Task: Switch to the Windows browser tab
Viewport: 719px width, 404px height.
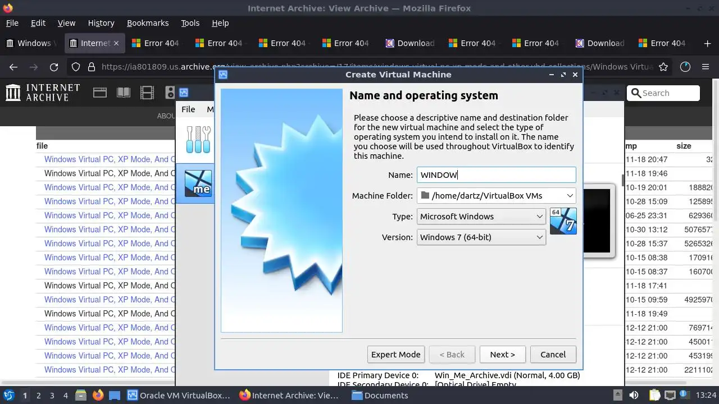Action: [x=31, y=43]
